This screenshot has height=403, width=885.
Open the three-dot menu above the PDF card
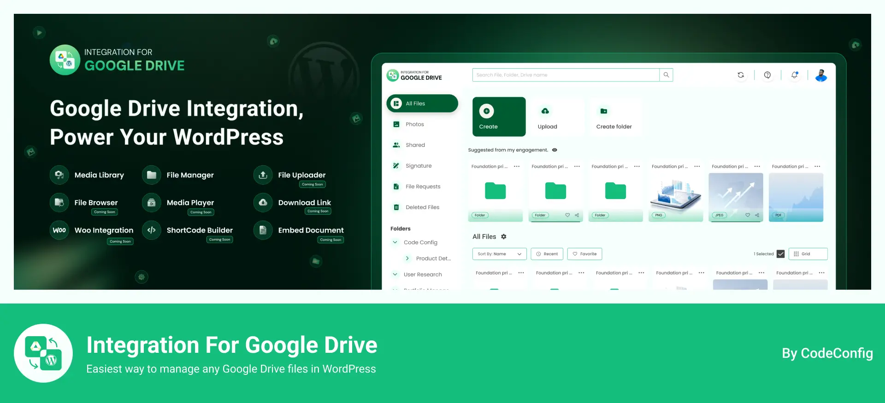click(x=817, y=167)
